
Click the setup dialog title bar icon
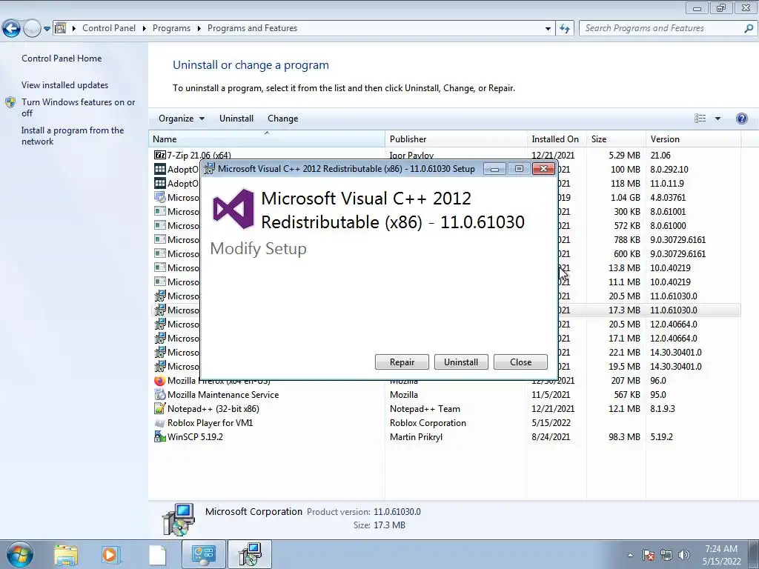tap(210, 169)
